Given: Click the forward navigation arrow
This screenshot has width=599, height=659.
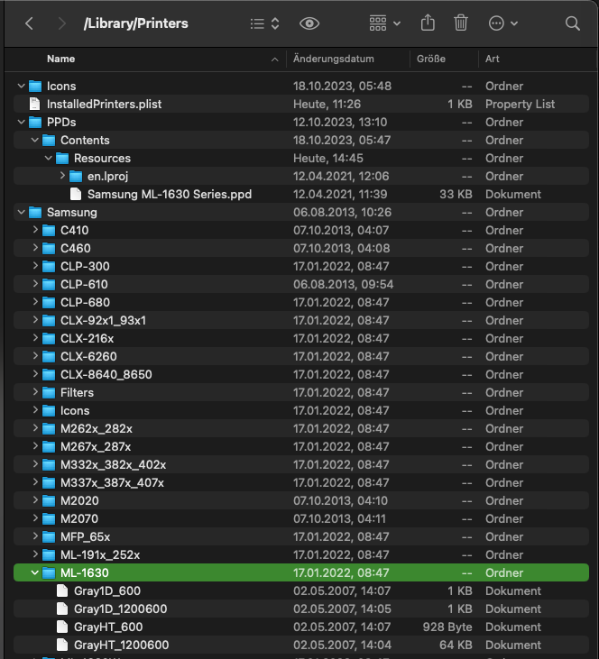Looking at the screenshot, I should 61,23.
